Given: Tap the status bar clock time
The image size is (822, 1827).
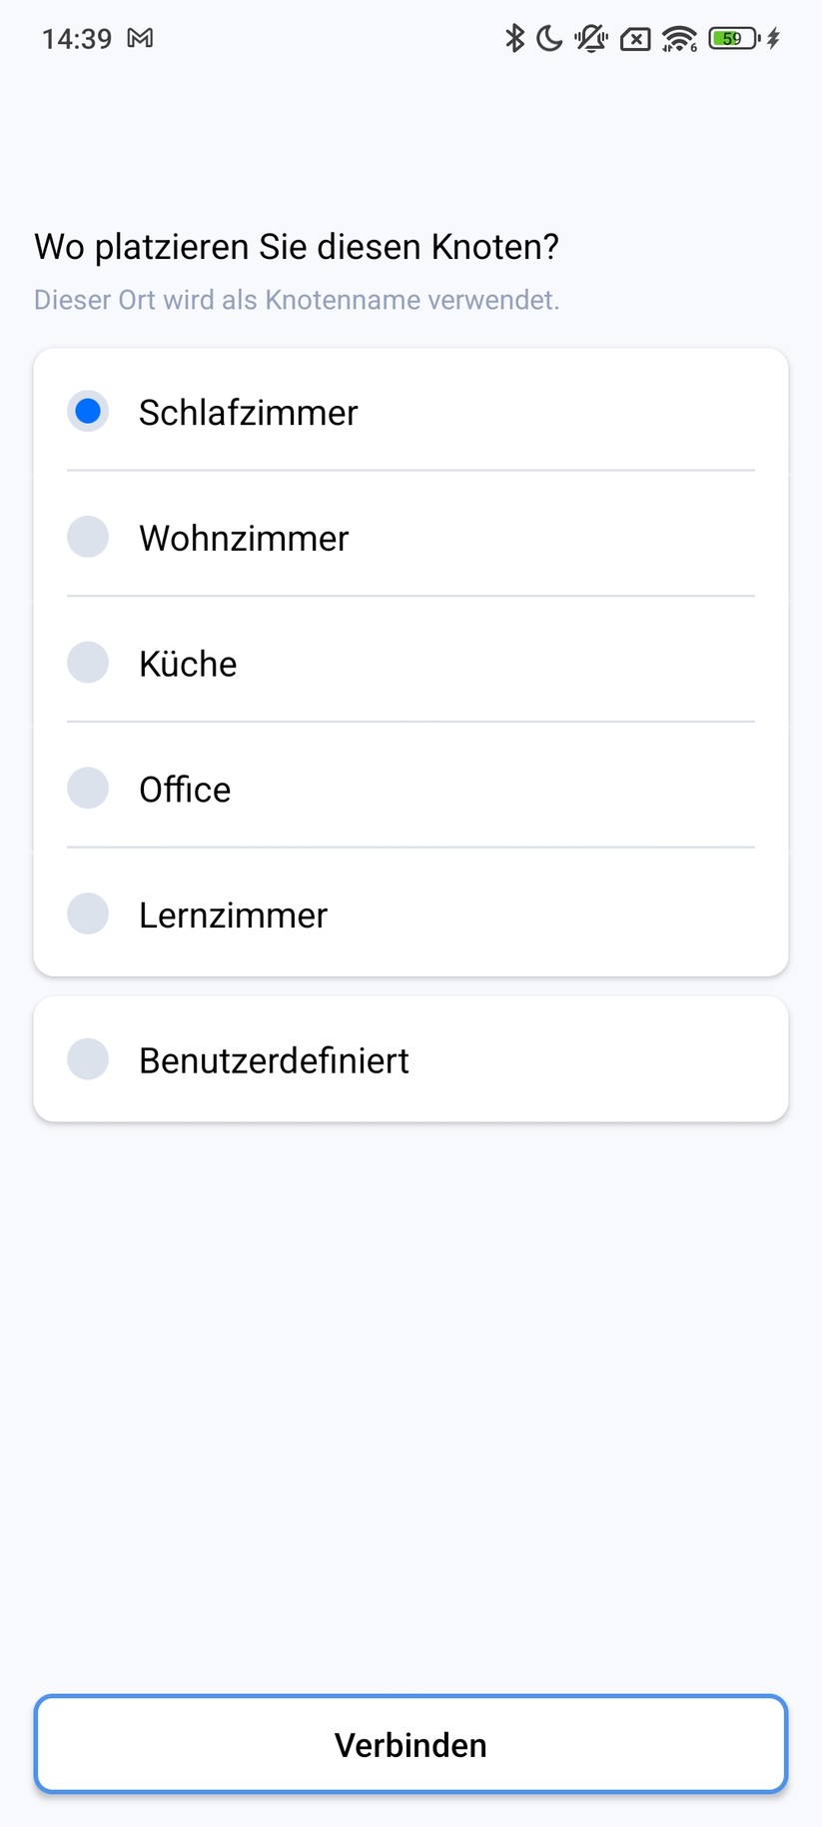Looking at the screenshot, I should [76, 39].
